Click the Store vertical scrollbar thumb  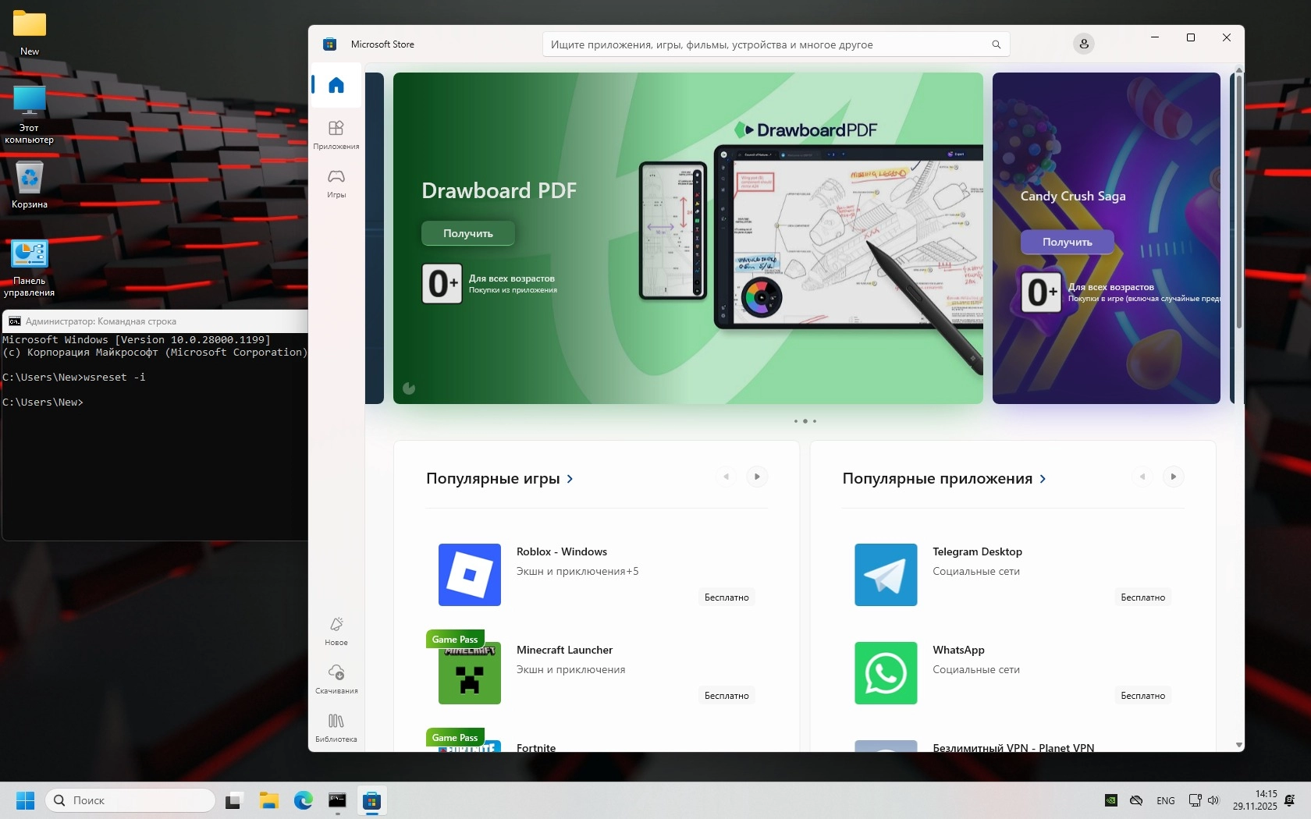click(1239, 201)
